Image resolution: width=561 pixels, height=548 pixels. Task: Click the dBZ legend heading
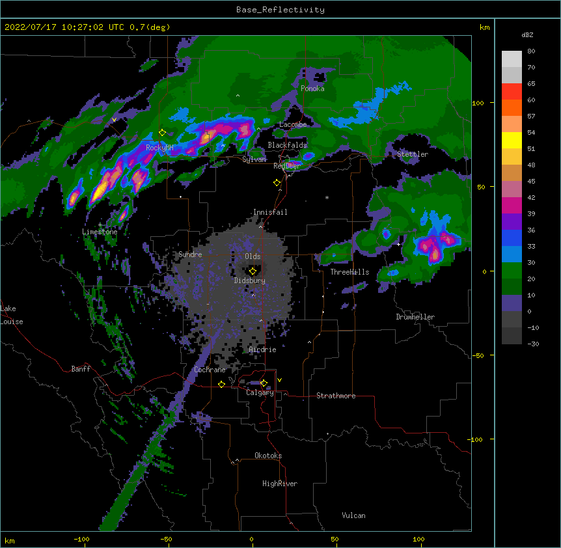527,34
